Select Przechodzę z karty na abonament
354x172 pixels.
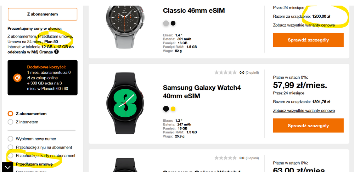10,156
